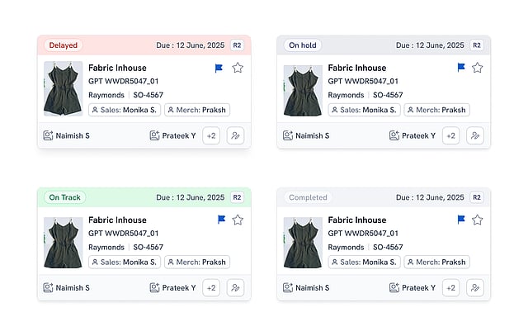
Task: Toggle the favorite star on the On hold card
Action: (477, 68)
